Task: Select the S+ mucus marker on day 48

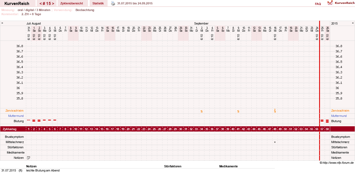Action: tap(275, 111)
